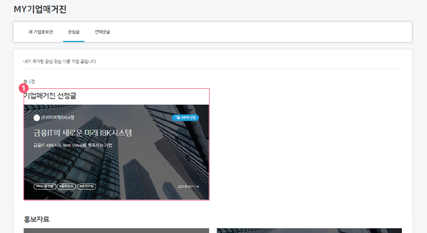
Task: Click the 2019-07-14 date on the card
Action: [188, 187]
